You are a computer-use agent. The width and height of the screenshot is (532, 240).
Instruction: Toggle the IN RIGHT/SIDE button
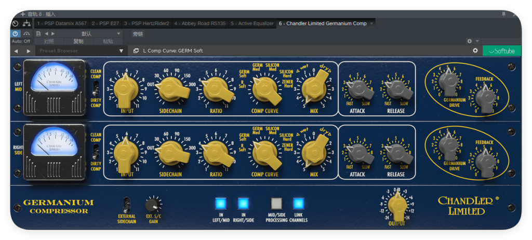(243, 203)
